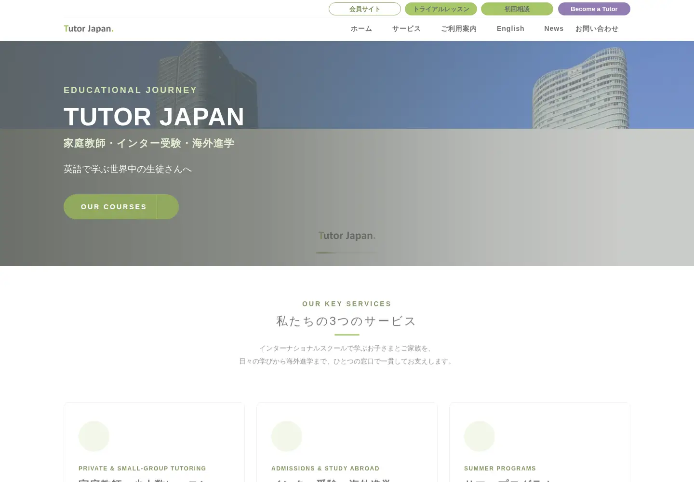
Task: Click the 初回相談 consultation button
Action: (517, 9)
